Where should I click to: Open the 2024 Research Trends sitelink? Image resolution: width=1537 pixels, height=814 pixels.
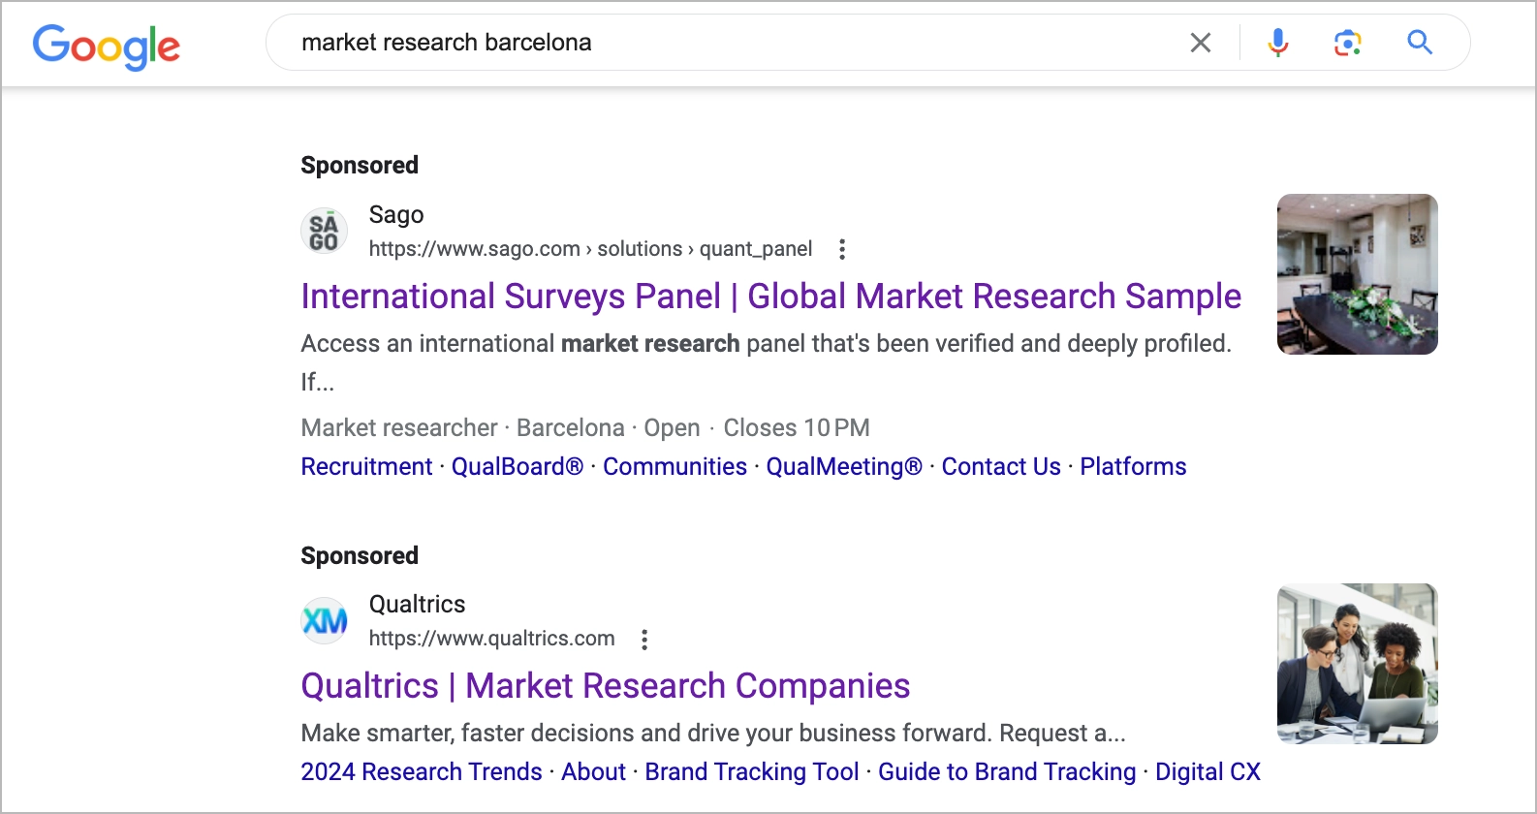[x=421, y=772]
